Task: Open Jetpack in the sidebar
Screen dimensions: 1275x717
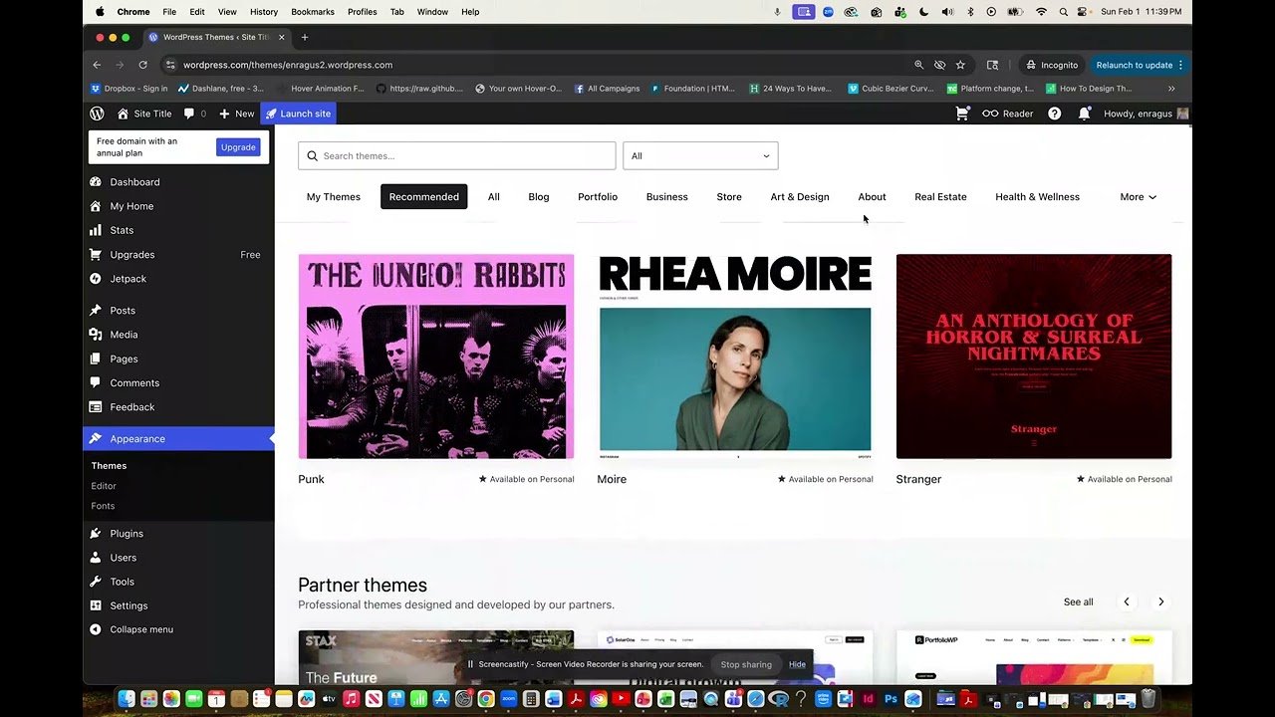Action: click(127, 279)
